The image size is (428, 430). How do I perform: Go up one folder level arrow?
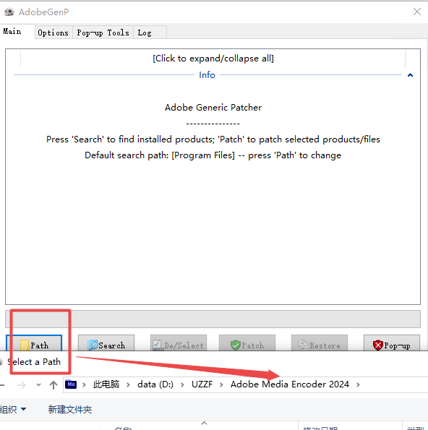click(54, 384)
